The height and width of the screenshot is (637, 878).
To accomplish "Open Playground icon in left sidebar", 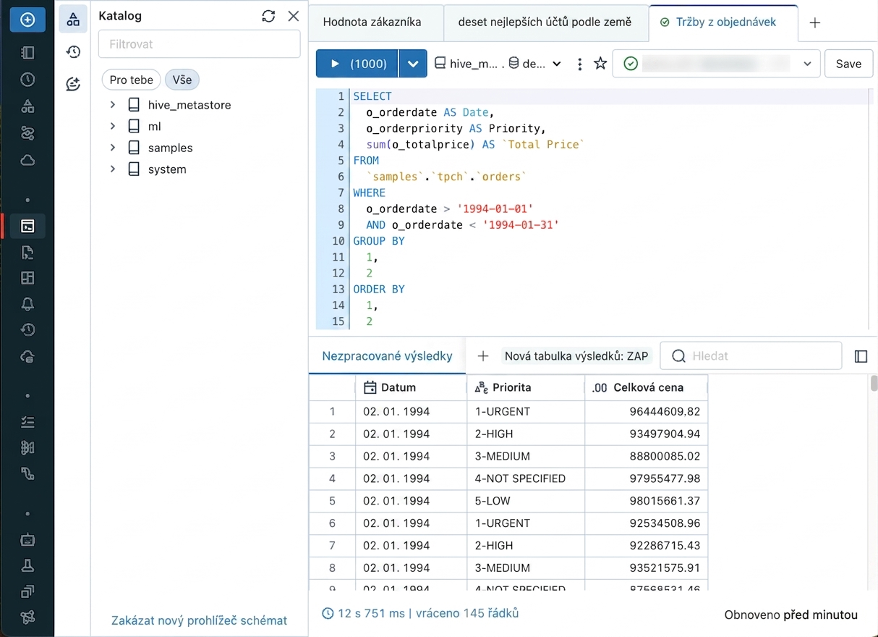I will [x=27, y=540].
